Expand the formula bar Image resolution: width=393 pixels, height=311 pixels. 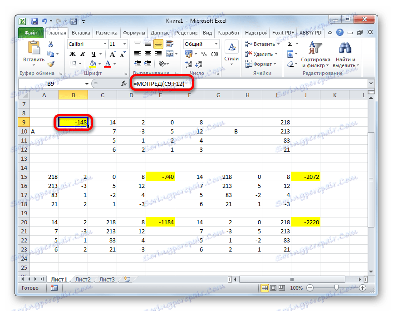[x=371, y=83]
